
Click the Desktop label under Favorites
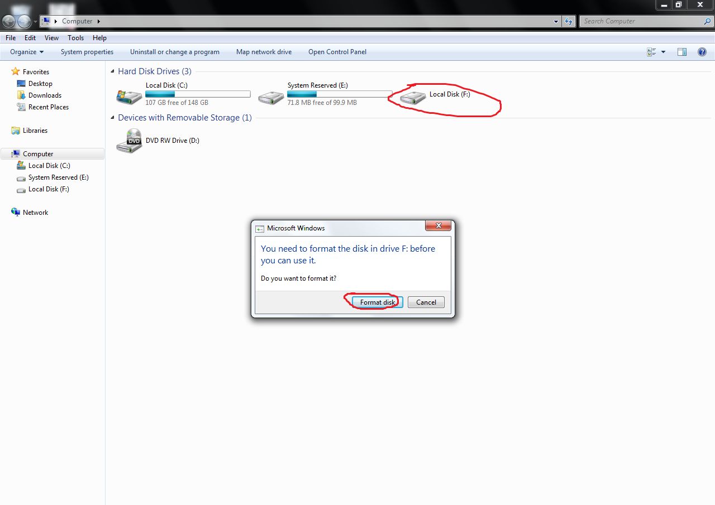(40, 84)
